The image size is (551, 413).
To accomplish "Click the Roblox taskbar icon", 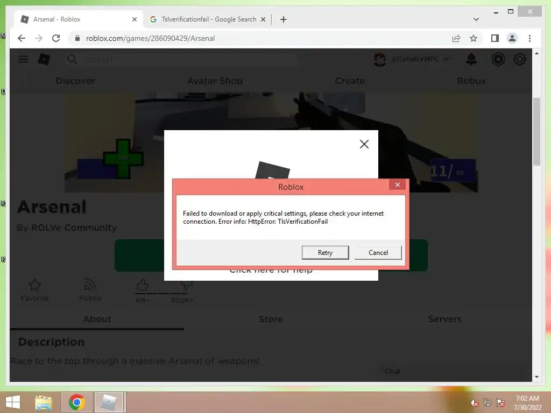I will click(109, 402).
